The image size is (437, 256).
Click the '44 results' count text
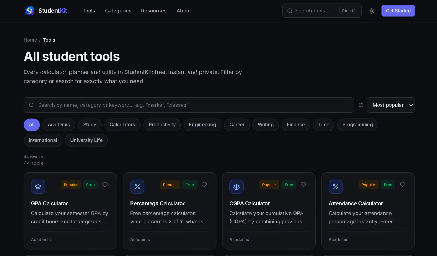(33, 157)
